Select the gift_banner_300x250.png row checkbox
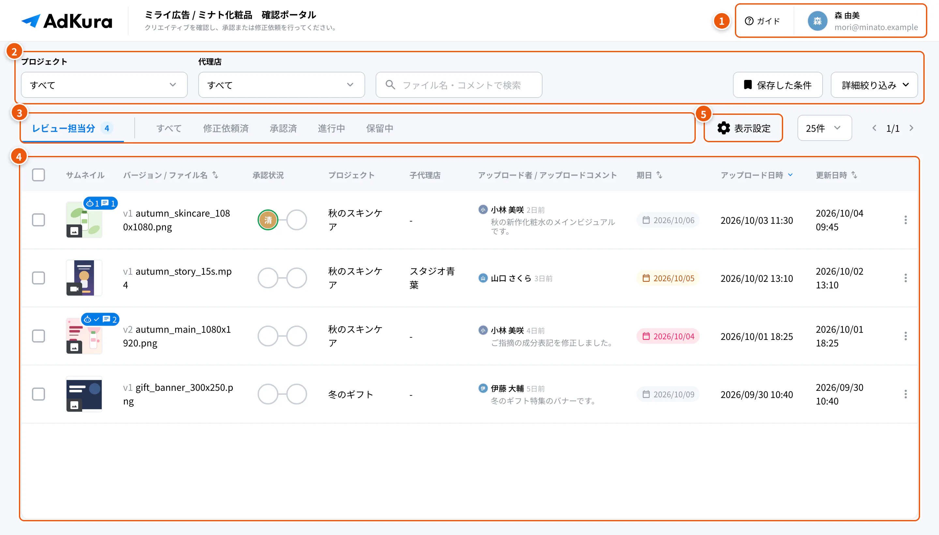 pyautogui.click(x=38, y=394)
